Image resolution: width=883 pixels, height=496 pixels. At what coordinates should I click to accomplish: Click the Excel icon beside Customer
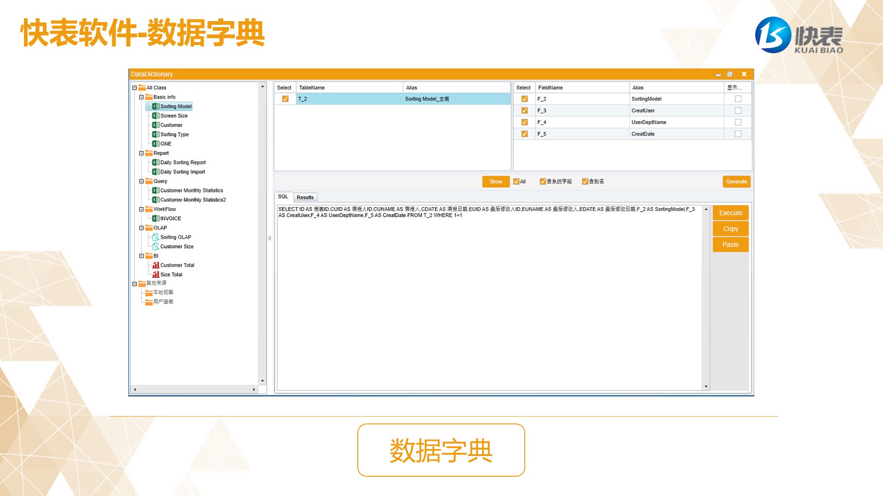pos(156,125)
